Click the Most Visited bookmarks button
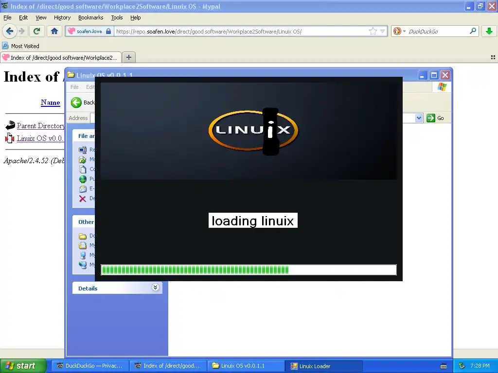This screenshot has width=498, height=373. click(x=20, y=46)
